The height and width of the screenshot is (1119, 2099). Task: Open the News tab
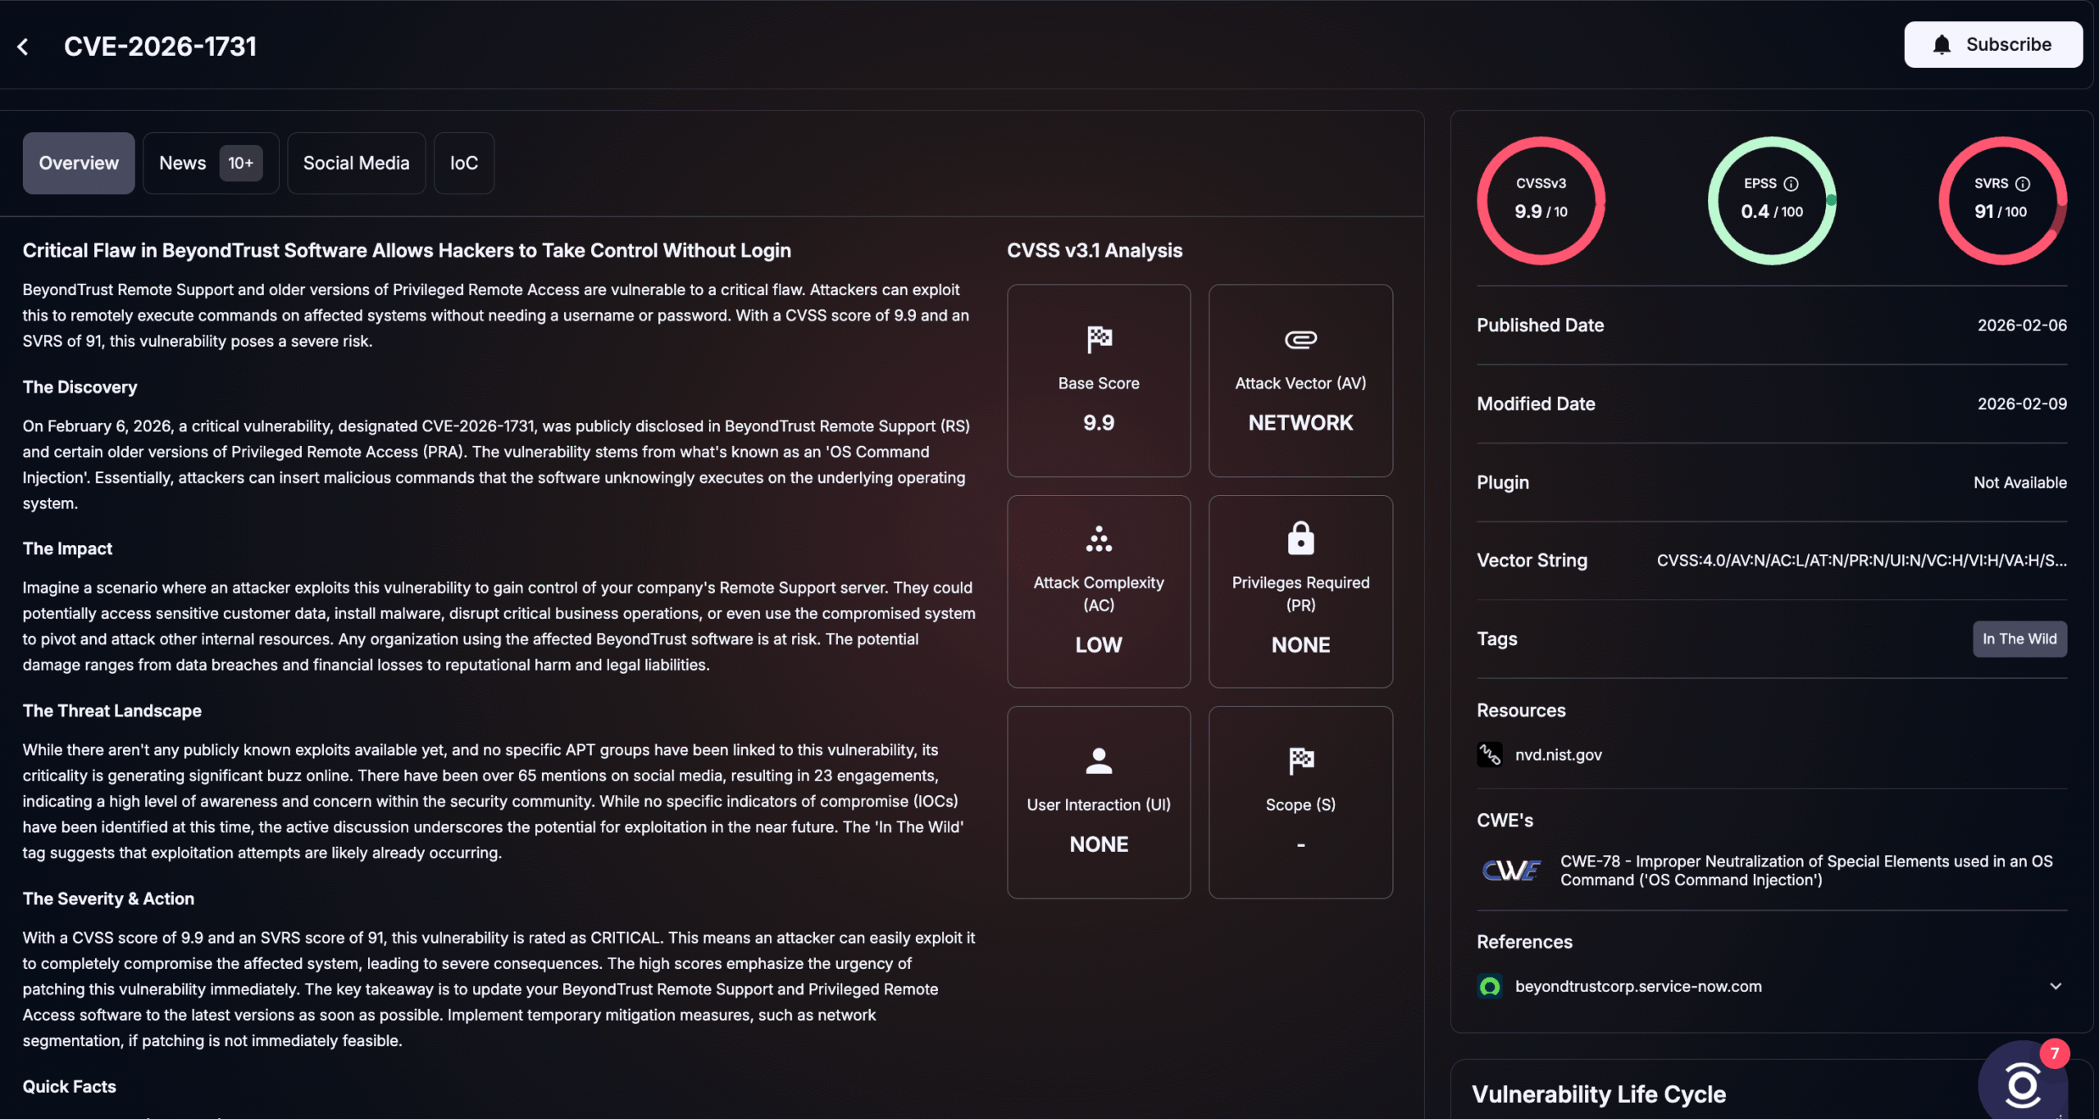211,163
